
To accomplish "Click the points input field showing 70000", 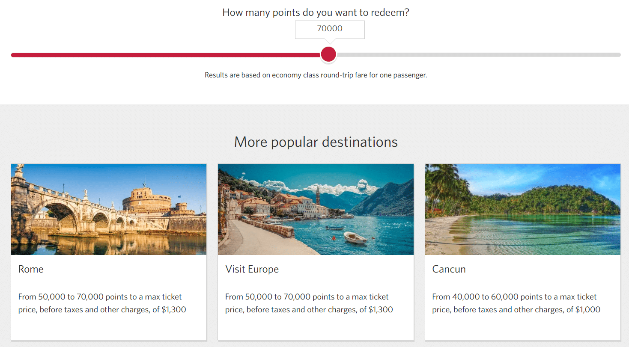I will click(330, 29).
